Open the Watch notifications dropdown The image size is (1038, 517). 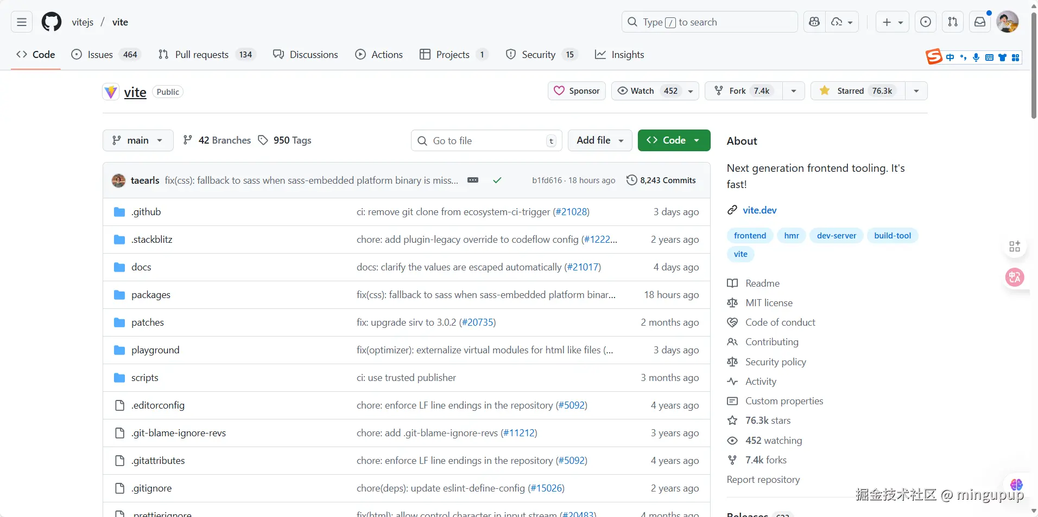click(655, 91)
